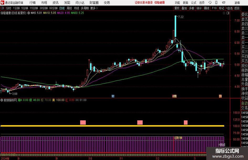Click the middle pink signal block
The height and width of the screenshot is (160, 248).
tap(140, 122)
